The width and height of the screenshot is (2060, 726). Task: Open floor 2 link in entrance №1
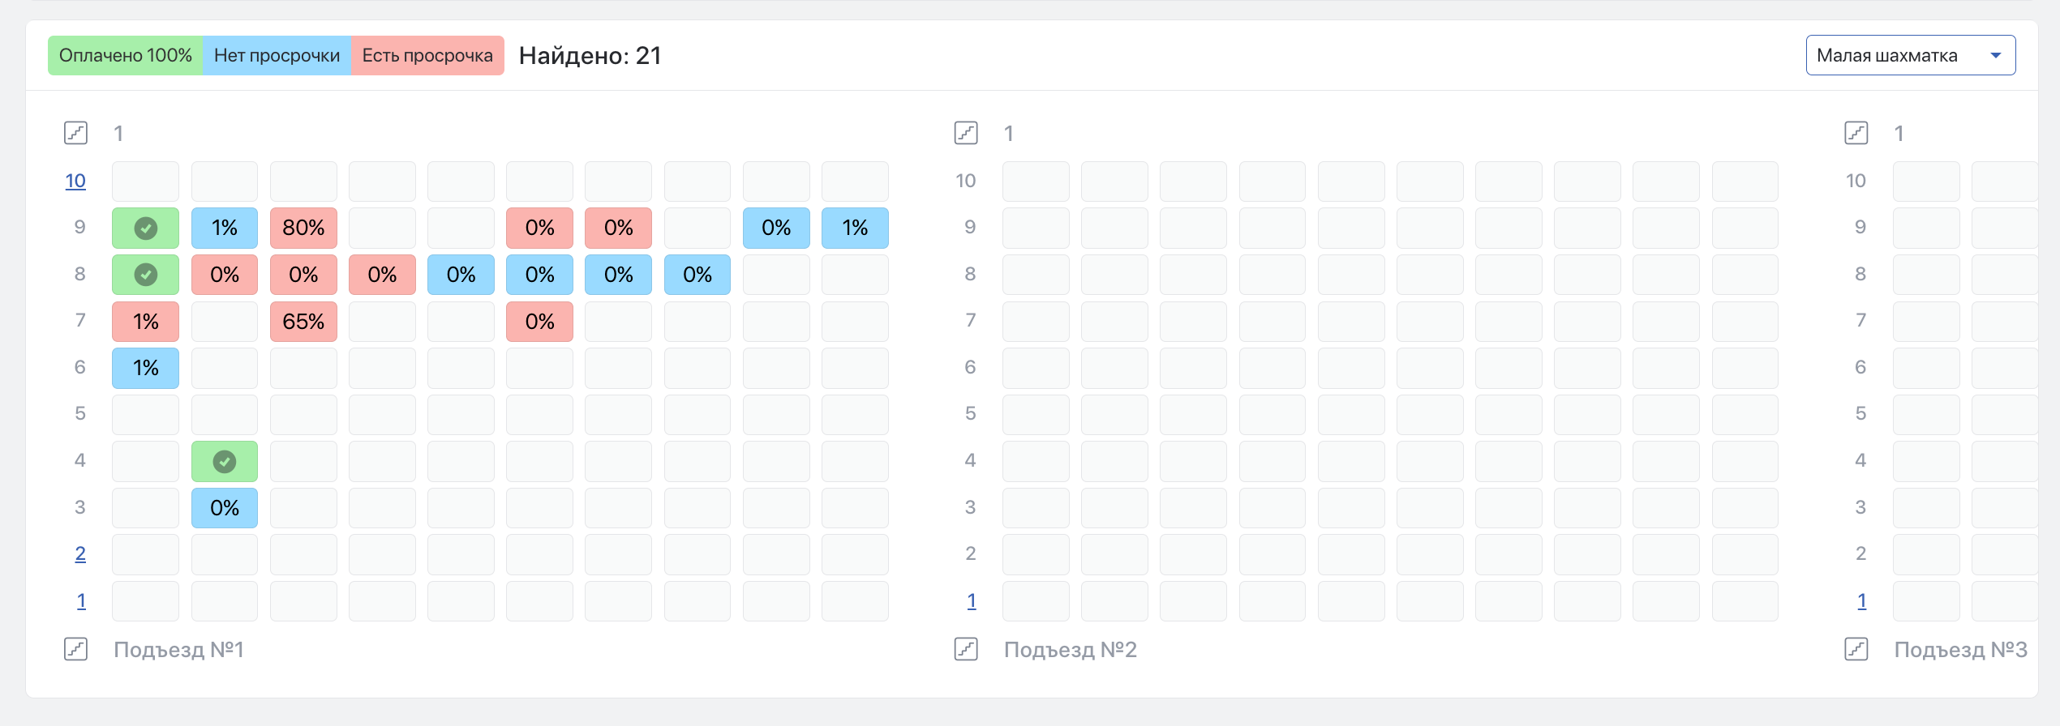(80, 554)
